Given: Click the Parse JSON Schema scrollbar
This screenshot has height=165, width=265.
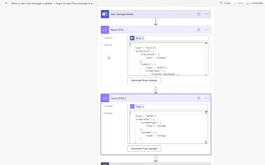Looking at the screenshot, I should click(x=206, y=59).
